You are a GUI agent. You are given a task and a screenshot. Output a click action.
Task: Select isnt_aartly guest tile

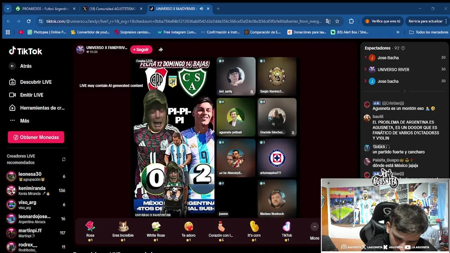click(x=236, y=76)
